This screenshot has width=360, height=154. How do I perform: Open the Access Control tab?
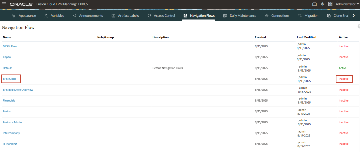point(164,15)
